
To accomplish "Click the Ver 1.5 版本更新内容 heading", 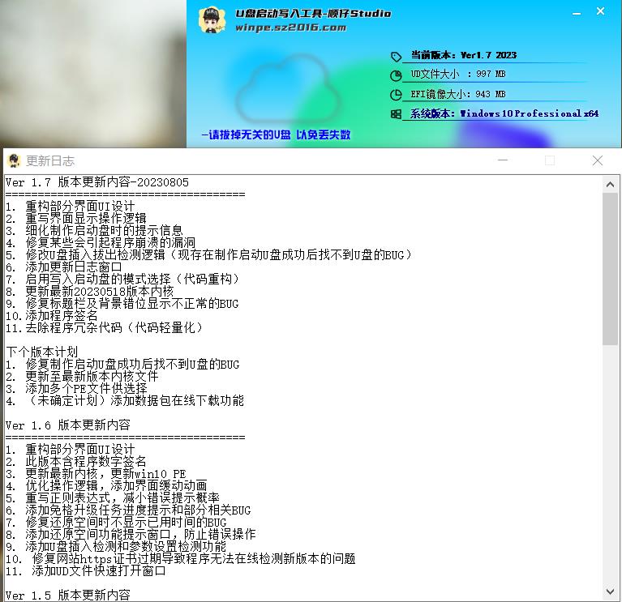I will point(68,595).
